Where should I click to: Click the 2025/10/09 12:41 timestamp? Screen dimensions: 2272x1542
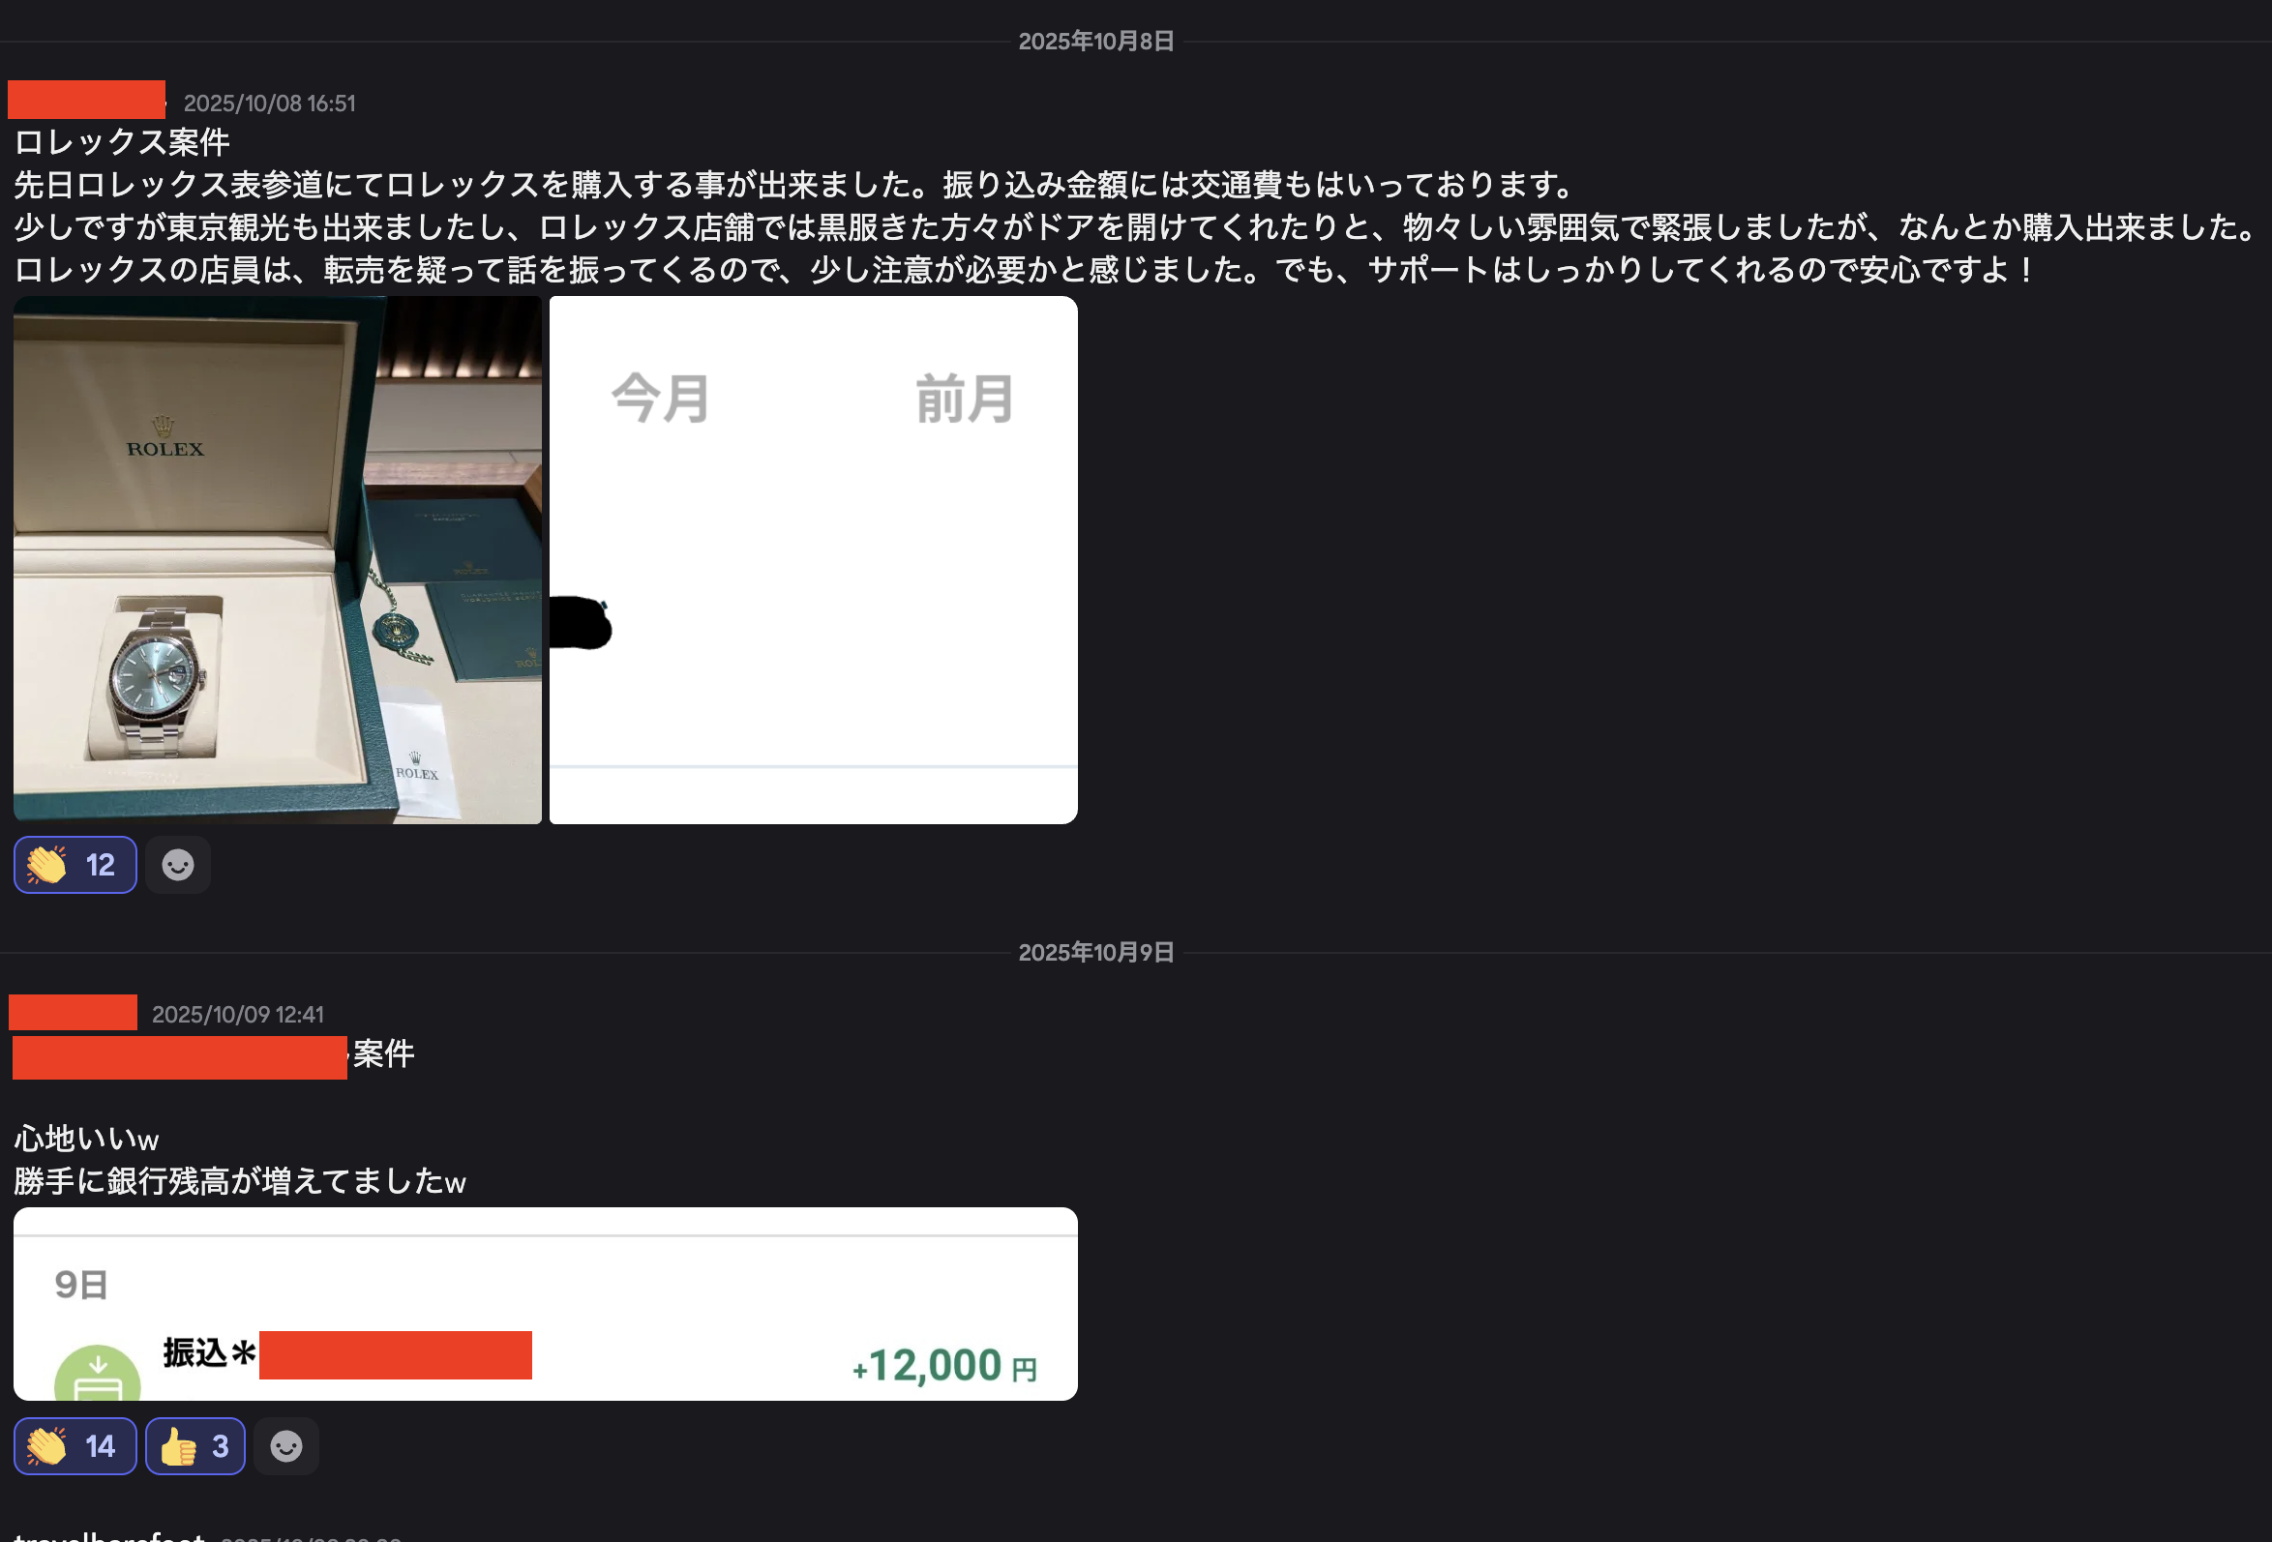click(x=238, y=1015)
